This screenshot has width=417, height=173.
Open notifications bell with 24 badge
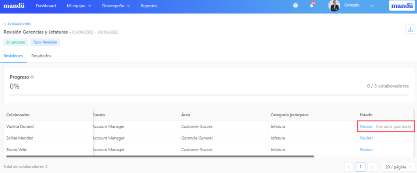[312, 5]
